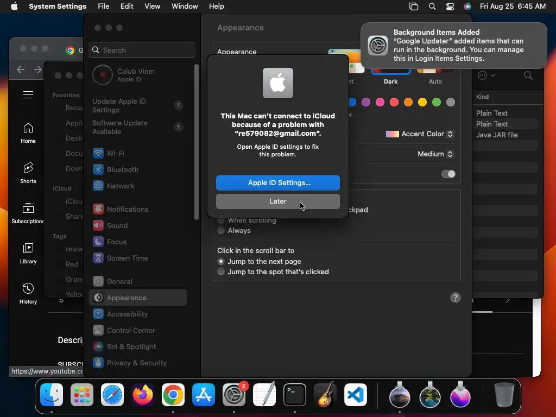Click the Apple ID Settings... button
The height and width of the screenshot is (417, 556).
click(278, 182)
